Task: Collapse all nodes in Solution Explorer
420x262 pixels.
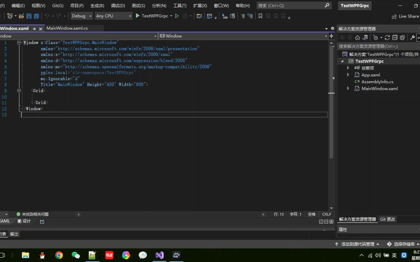Action: click(x=395, y=38)
